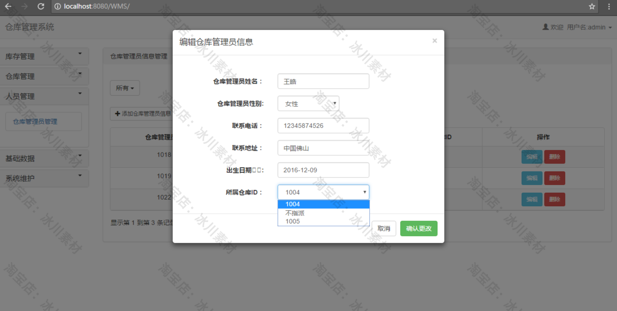Expand the 库存管理 sidebar section
The width and height of the screenshot is (617, 311).
coord(45,57)
